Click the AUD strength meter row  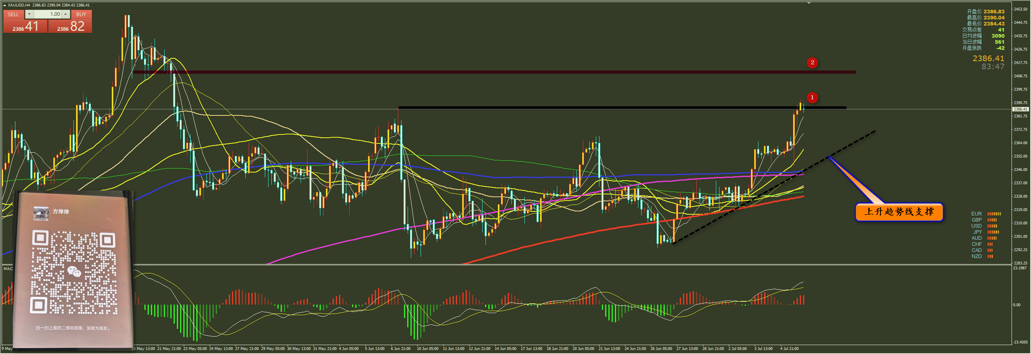pos(984,238)
